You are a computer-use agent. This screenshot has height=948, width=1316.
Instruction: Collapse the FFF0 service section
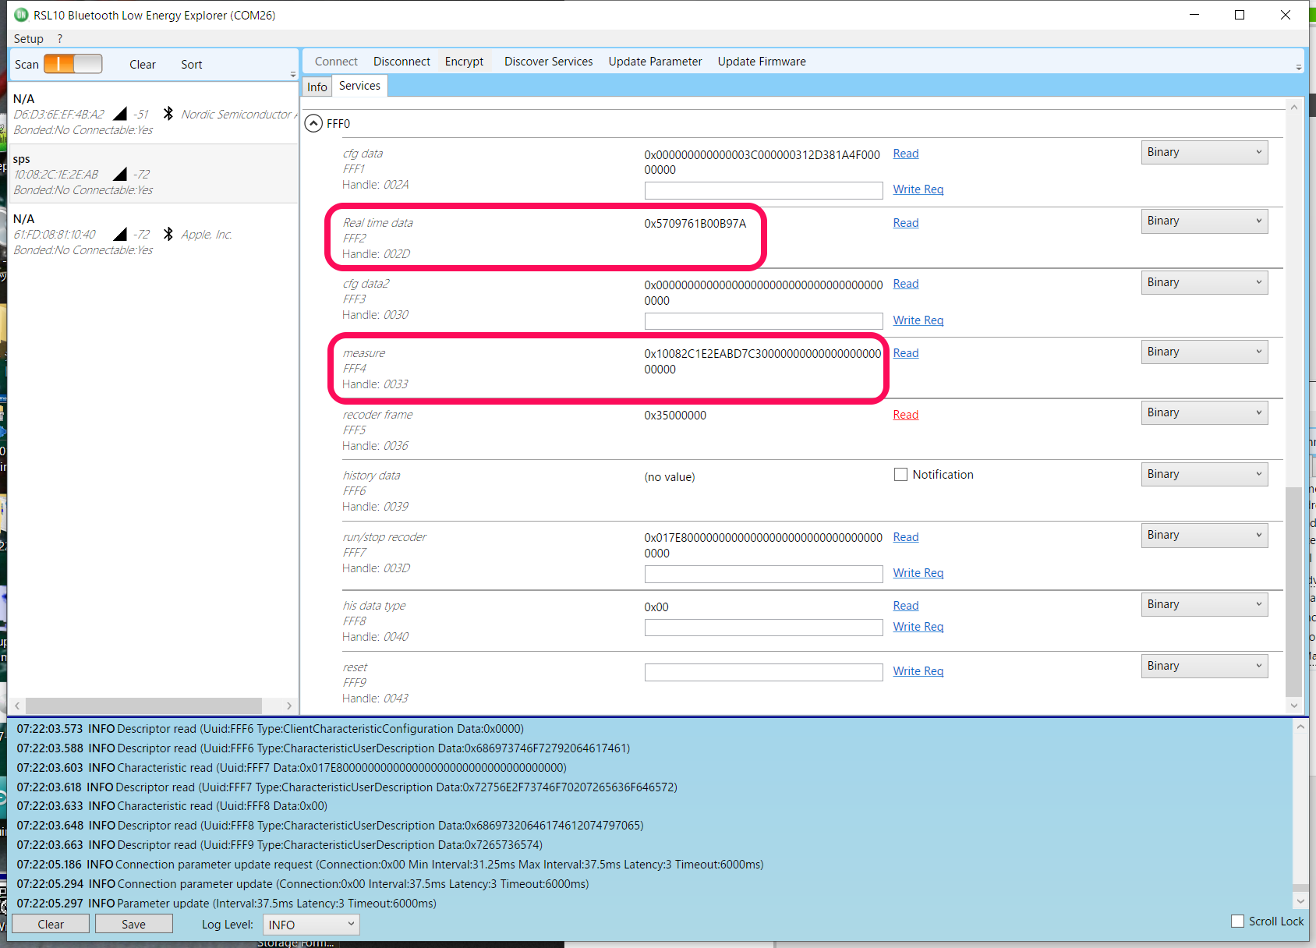[313, 123]
